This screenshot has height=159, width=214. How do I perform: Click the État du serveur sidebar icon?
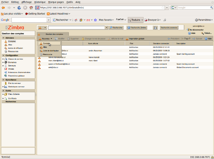point(6,83)
